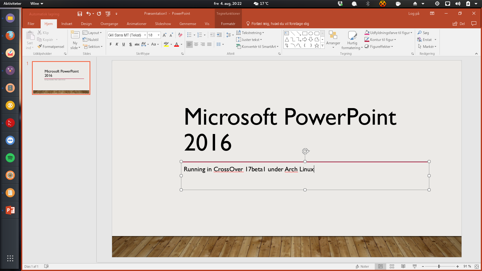Select the oval shape in the shapes gallery

pos(311,33)
